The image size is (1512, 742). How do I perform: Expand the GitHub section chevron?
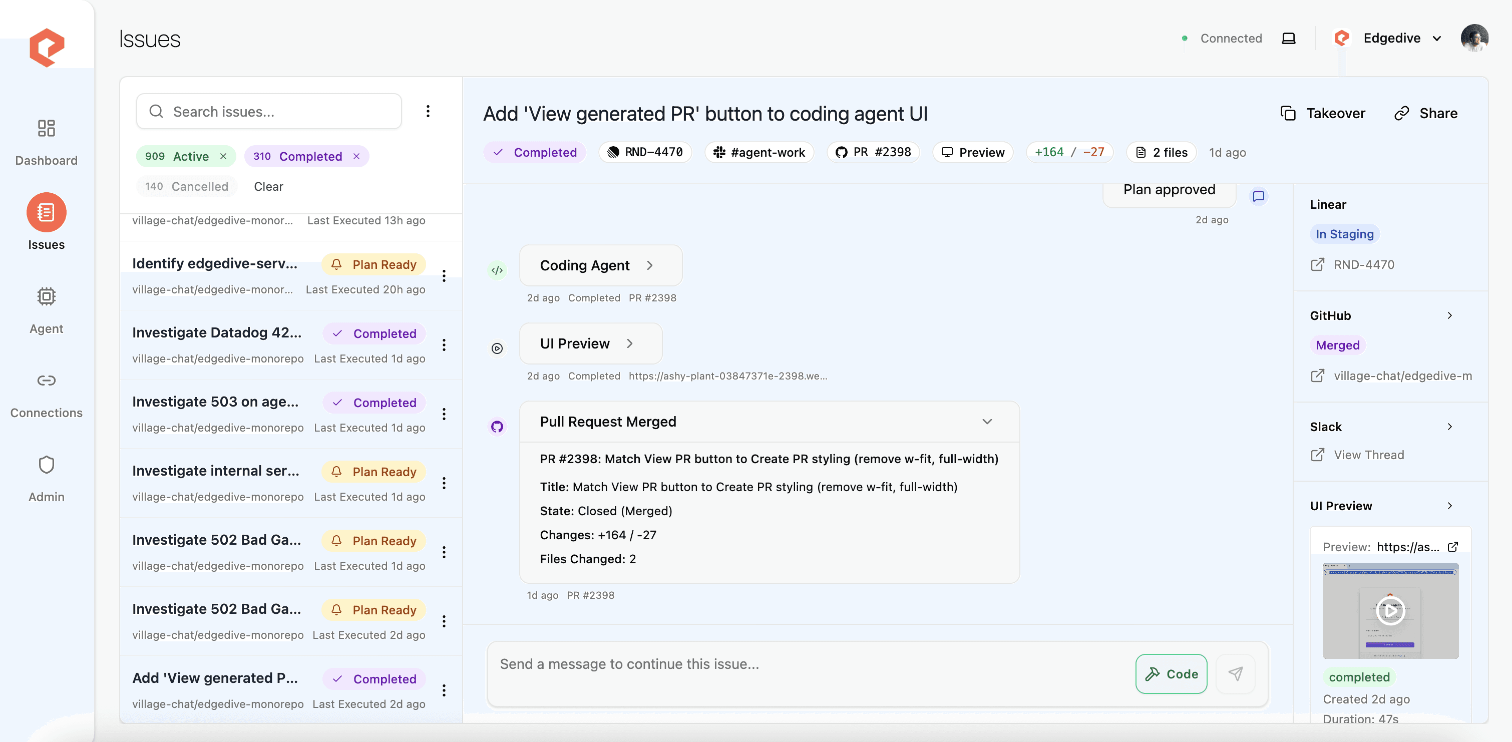coord(1450,316)
